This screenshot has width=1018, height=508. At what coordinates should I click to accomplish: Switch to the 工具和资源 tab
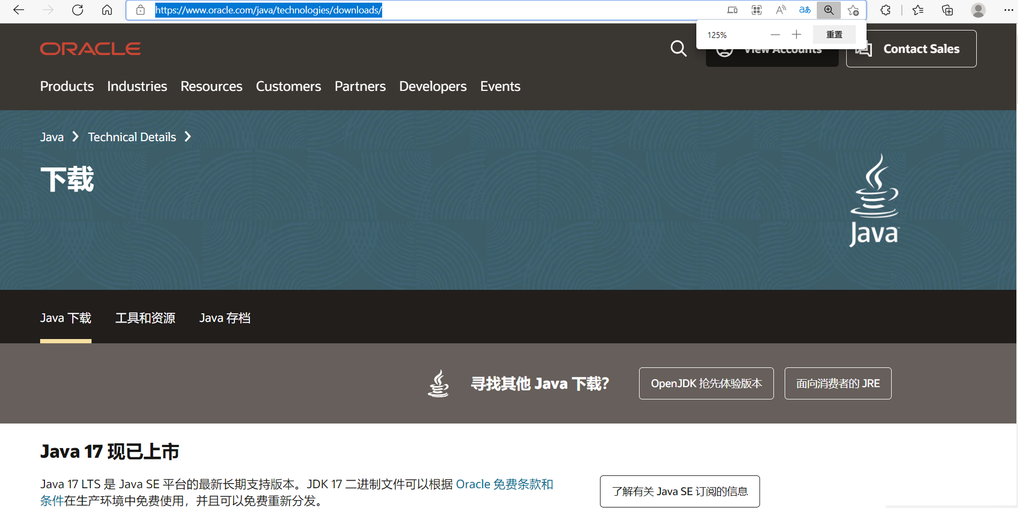tap(146, 318)
